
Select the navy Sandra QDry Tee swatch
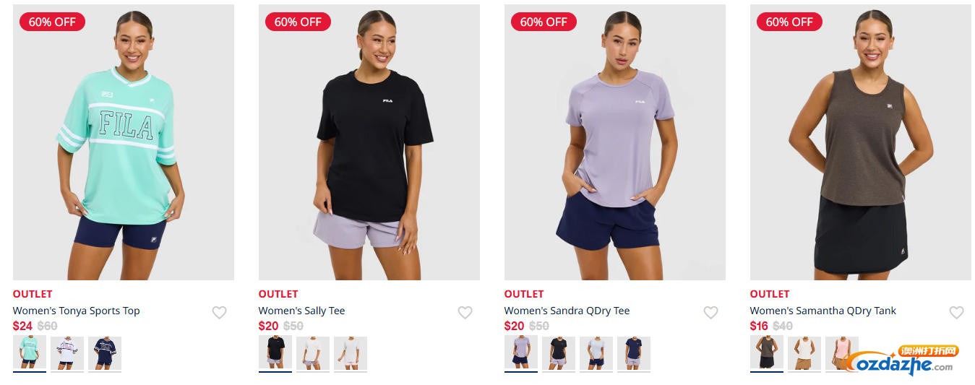(634, 352)
